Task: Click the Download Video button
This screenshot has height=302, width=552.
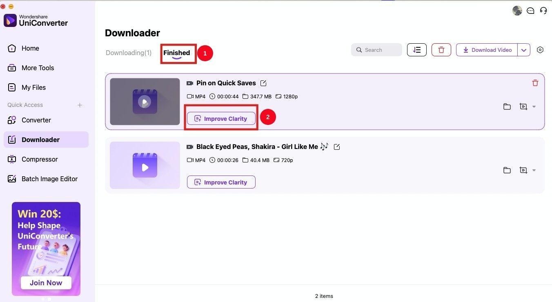Action: [487, 50]
